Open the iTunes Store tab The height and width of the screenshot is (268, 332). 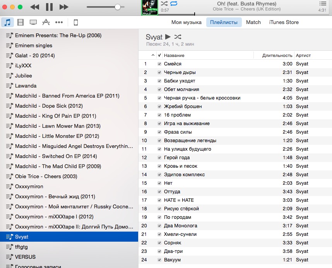284,22
